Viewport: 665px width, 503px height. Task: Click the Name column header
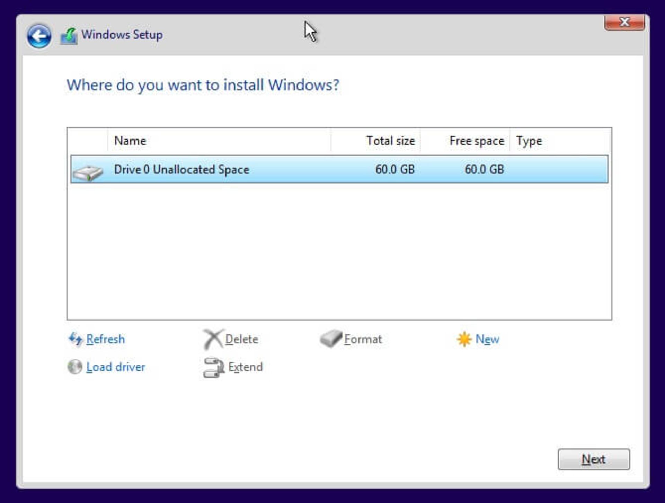coord(219,141)
